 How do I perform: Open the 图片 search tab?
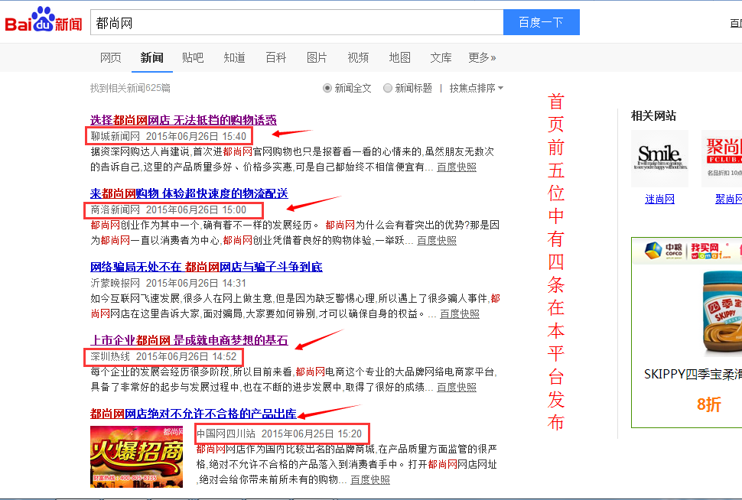[317, 57]
